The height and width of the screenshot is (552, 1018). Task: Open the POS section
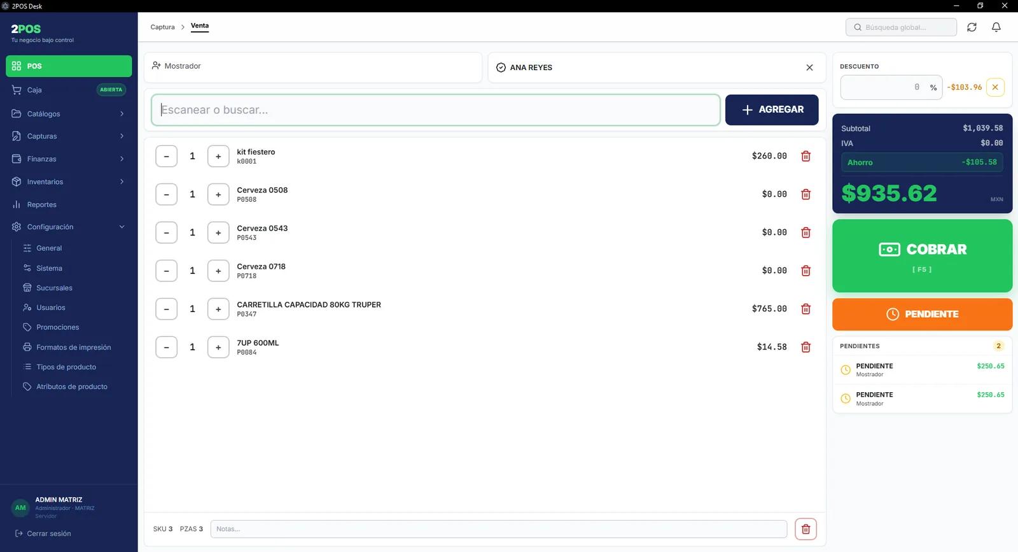69,66
